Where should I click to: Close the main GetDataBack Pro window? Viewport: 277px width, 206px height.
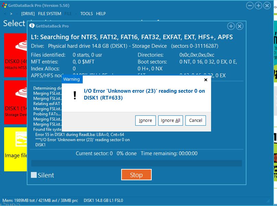click(267, 5)
